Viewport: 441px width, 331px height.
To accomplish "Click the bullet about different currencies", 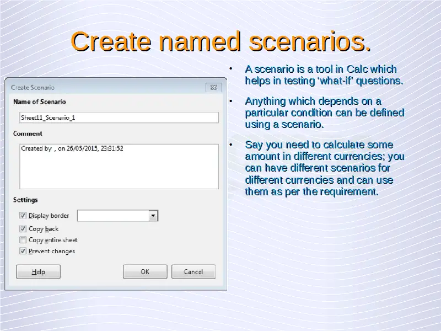I will [324, 168].
